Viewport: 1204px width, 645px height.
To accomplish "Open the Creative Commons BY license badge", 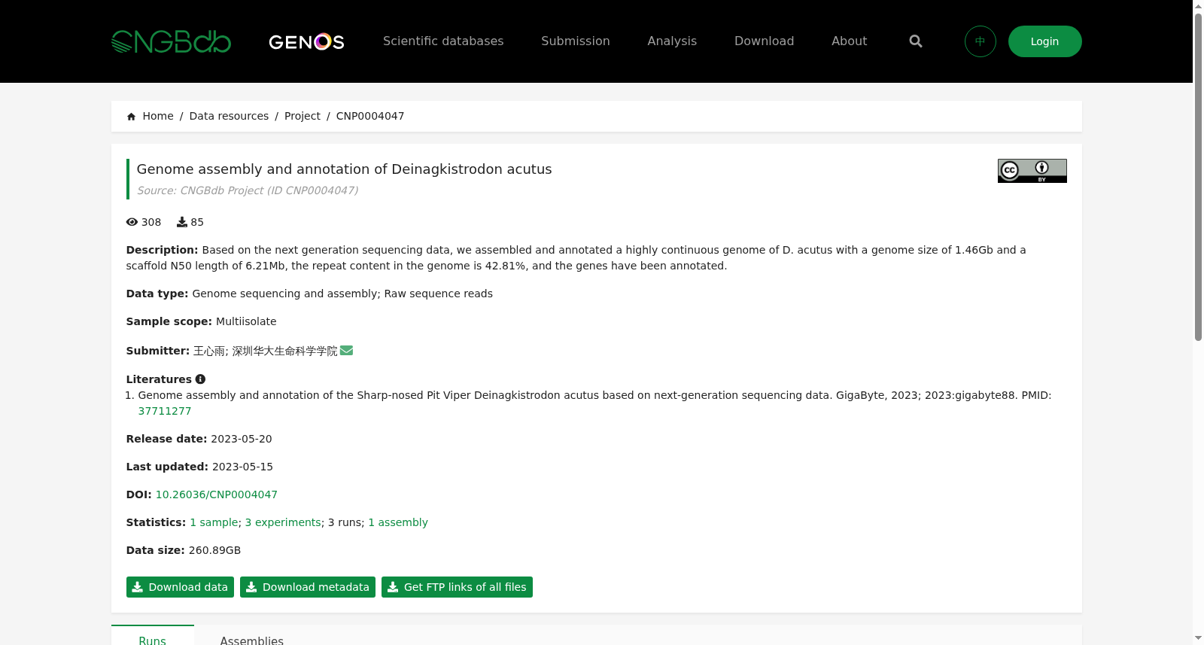I will click(x=1032, y=171).
